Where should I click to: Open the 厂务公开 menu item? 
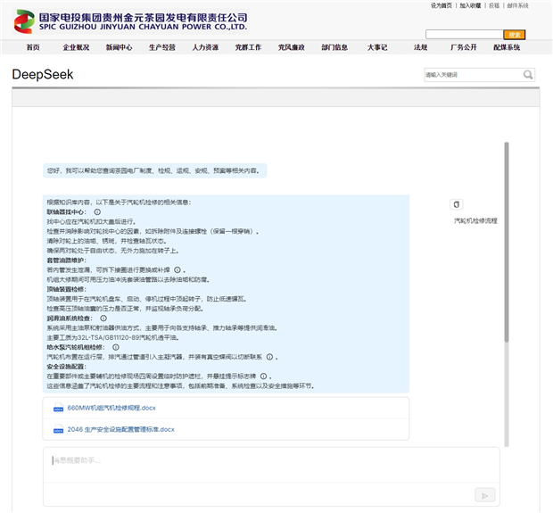tap(464, 47)
